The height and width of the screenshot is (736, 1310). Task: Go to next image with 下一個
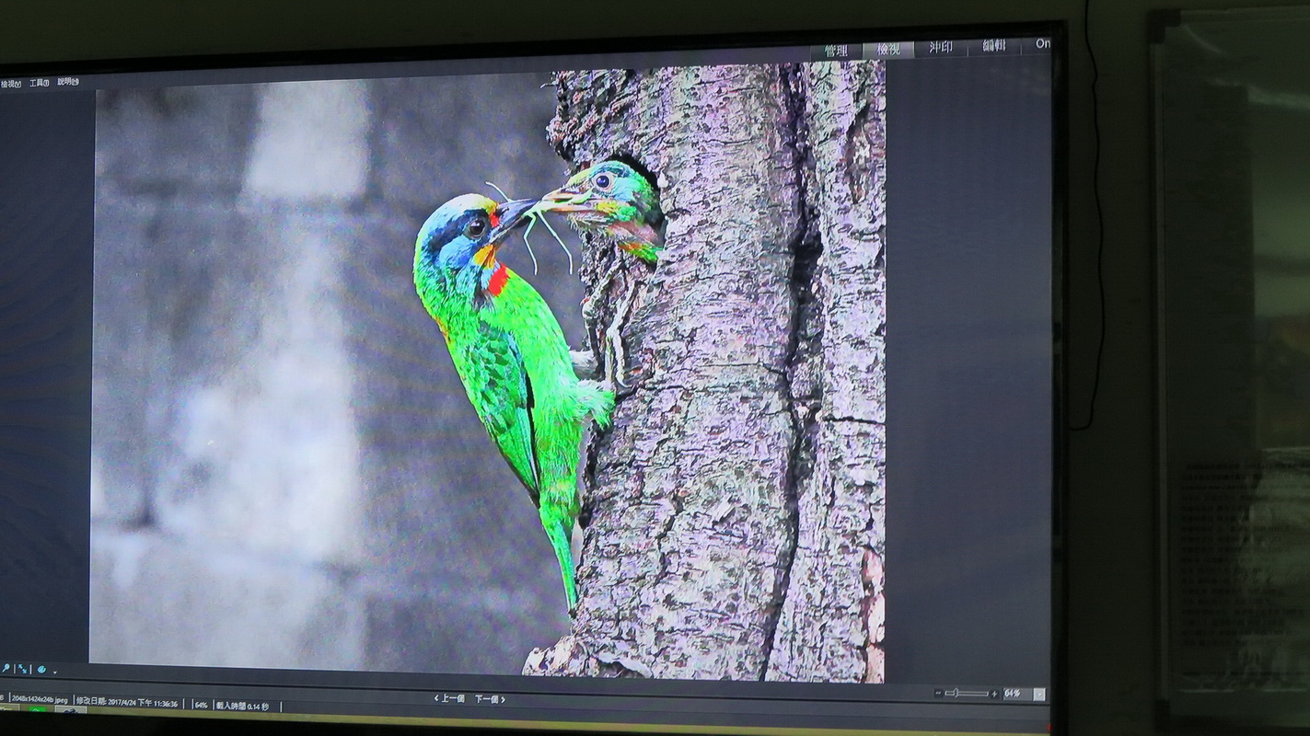[x=490, y=699]
